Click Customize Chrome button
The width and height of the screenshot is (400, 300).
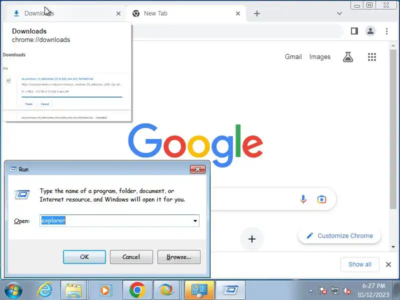click(x=339, y=235)
